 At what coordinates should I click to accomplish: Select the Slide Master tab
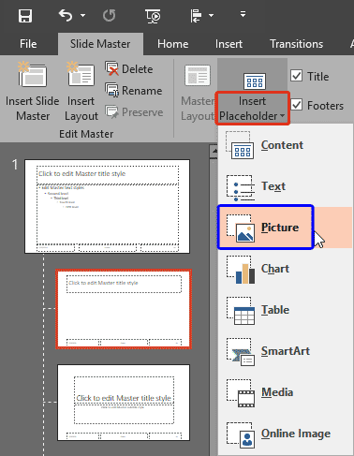(100, 44)
